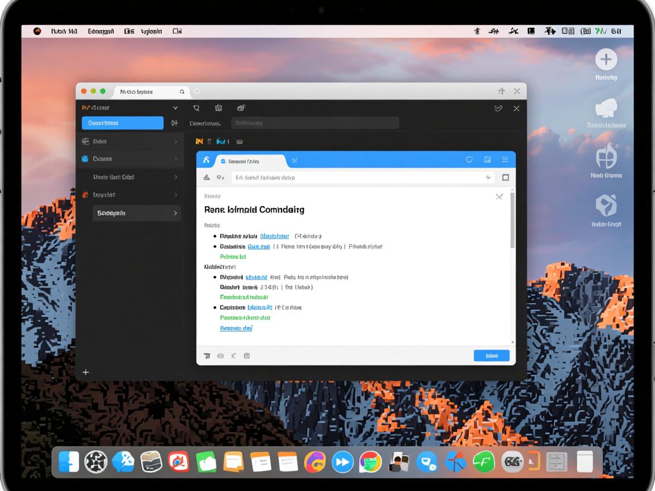Select the highlighted bottom item in the sidebar
655x491 pixels.
(x=136, y=213)
